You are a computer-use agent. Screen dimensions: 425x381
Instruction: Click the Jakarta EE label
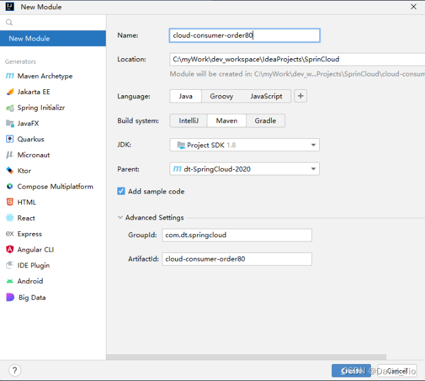pyautogui.click(x=33, y=92)
